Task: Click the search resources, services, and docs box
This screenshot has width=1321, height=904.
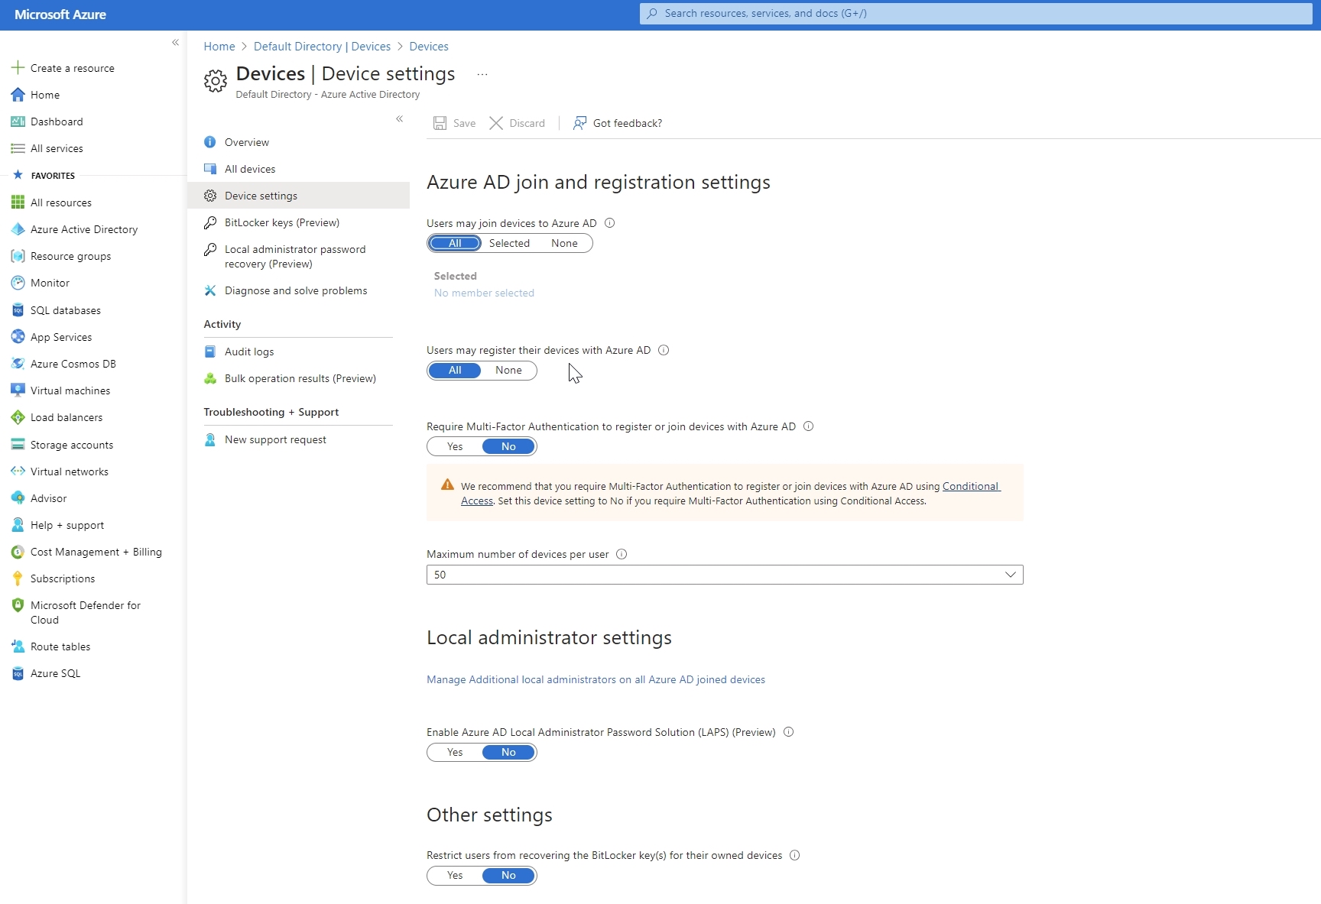Action: pos(976,14)
